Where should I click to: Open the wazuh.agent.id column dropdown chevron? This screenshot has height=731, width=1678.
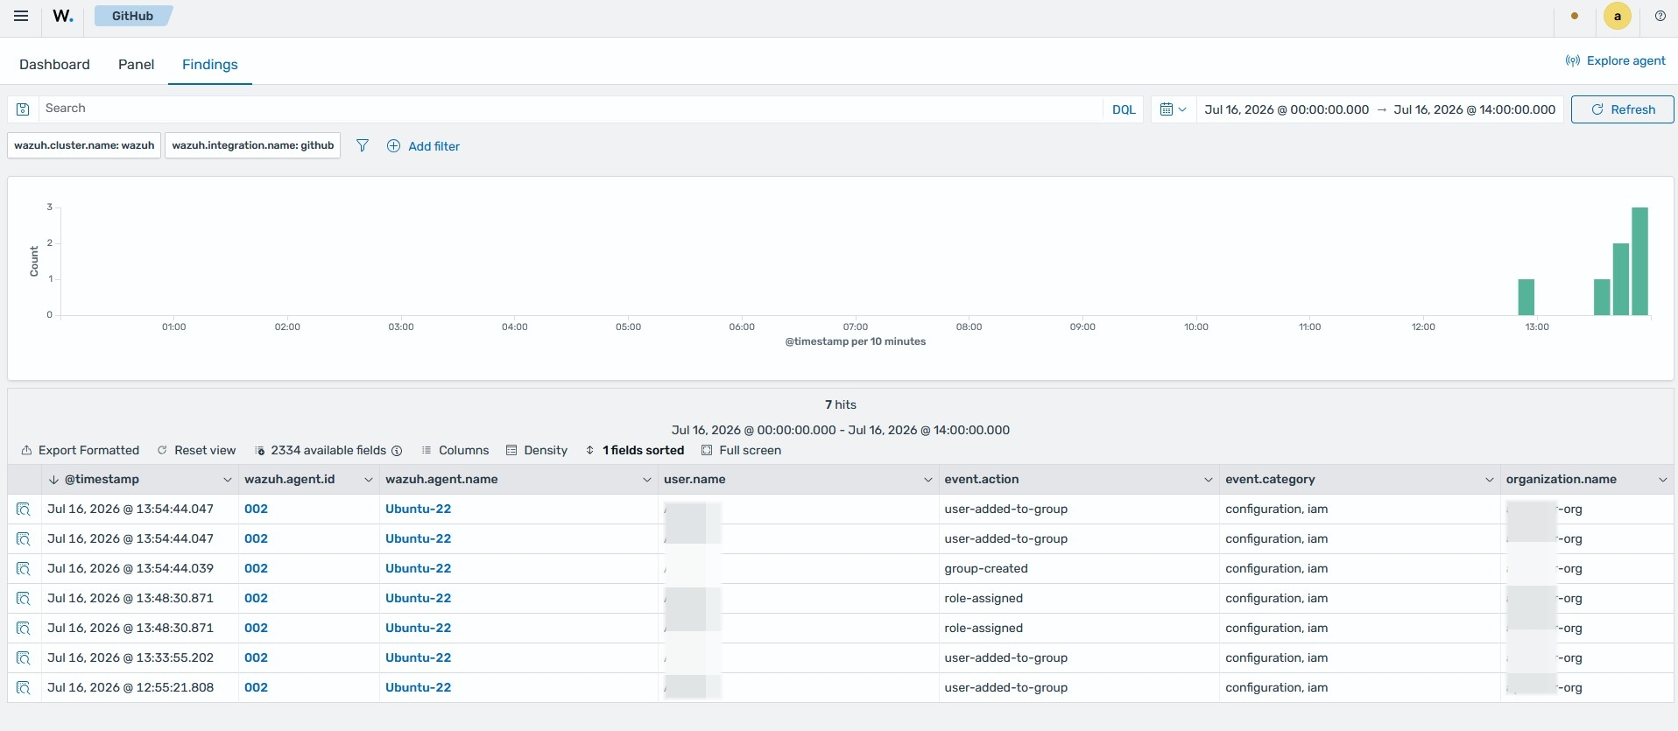(x=369, y=480)
